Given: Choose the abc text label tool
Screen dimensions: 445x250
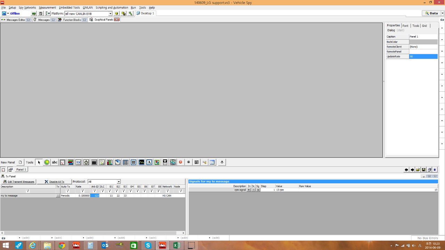Looking at the screenshot, I should click(x=55, y=162).
